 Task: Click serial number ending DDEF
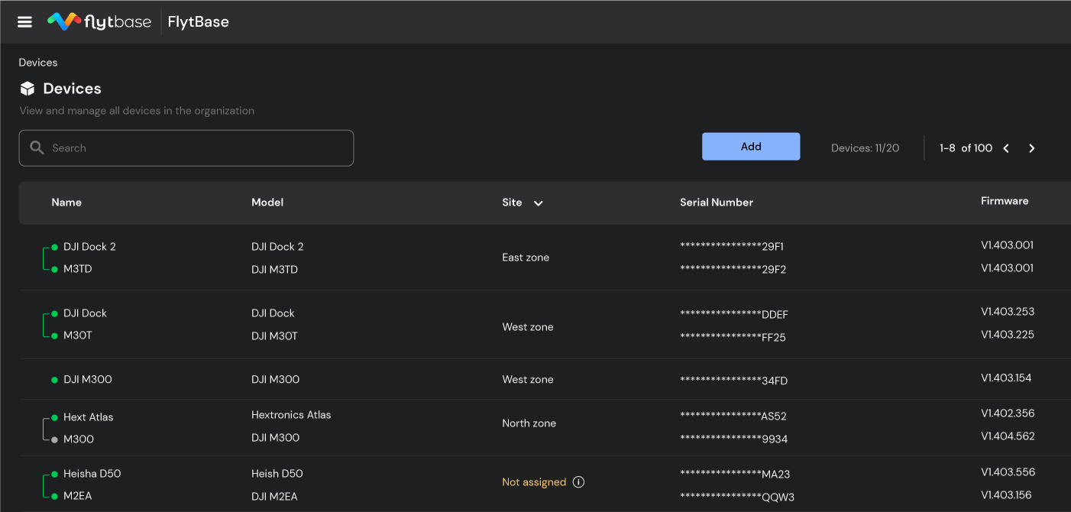(734, 315)
